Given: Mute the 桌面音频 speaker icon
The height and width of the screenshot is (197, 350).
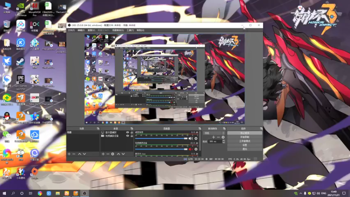Looking at the screenshot, I should click(x=191, y=138).
